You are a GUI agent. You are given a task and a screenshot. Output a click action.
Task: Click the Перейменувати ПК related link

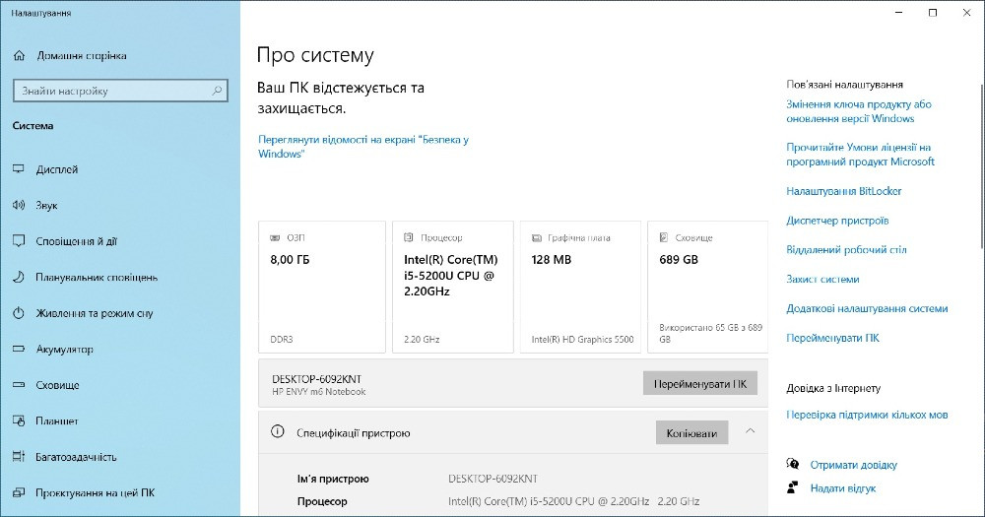point(832,338)
